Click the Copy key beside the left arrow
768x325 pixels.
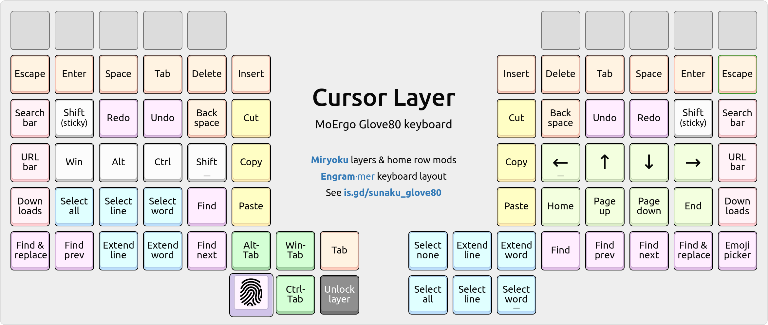click(x=516, y=163)
